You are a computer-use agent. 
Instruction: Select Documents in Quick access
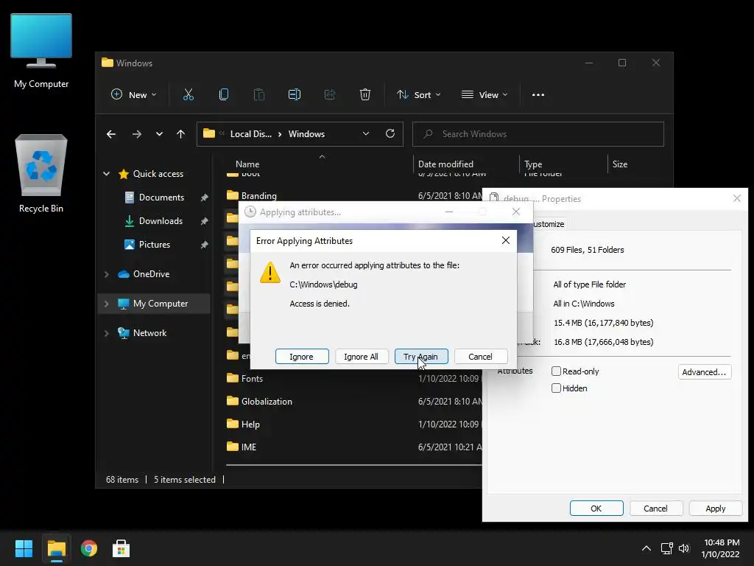click(x=161, y=198)
